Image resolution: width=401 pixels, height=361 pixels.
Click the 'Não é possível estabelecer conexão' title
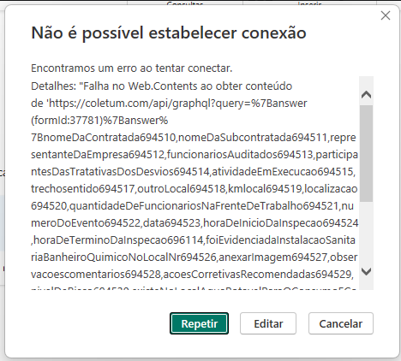click(x=169, y=33)
